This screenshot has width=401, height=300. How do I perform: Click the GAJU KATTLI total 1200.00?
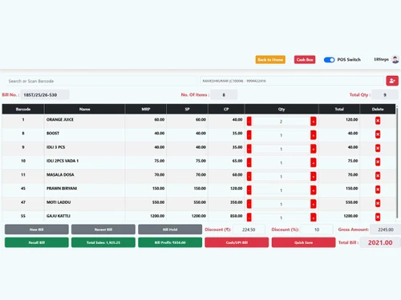350,216
